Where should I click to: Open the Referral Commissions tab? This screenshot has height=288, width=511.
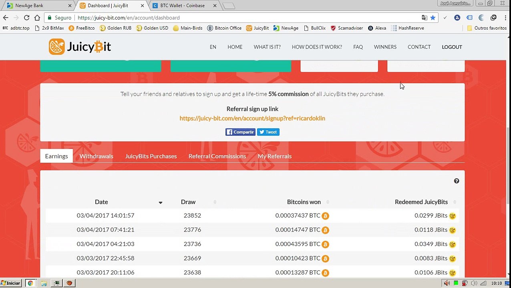point(217,156)
